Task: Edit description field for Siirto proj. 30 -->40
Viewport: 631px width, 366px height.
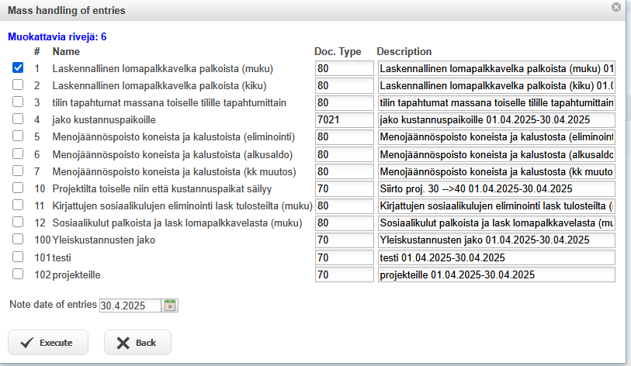Action: tap(496, 188)
